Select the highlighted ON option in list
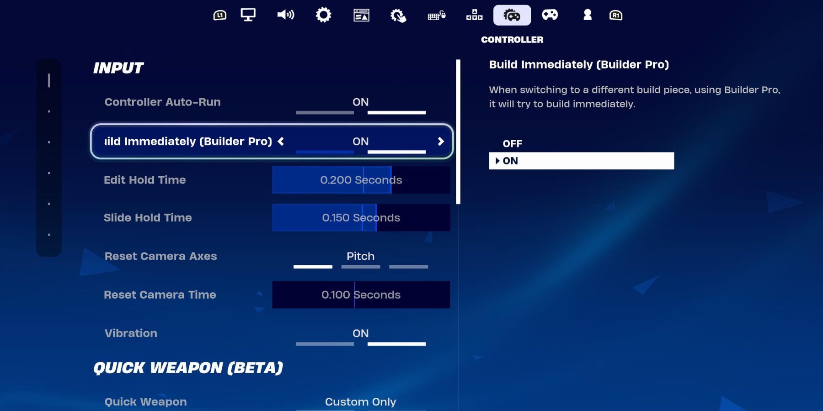This screenshot has width=823, height=411. 581,161
